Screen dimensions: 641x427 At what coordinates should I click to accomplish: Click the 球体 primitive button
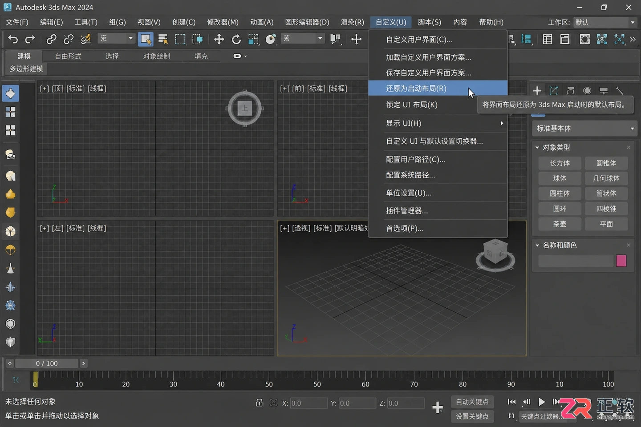[560, 178]
